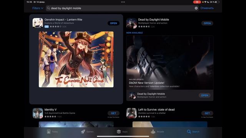Tap the Wi-Fi icon in the status bar
Screen dimensions: 246x138
(x=205, y=2)
